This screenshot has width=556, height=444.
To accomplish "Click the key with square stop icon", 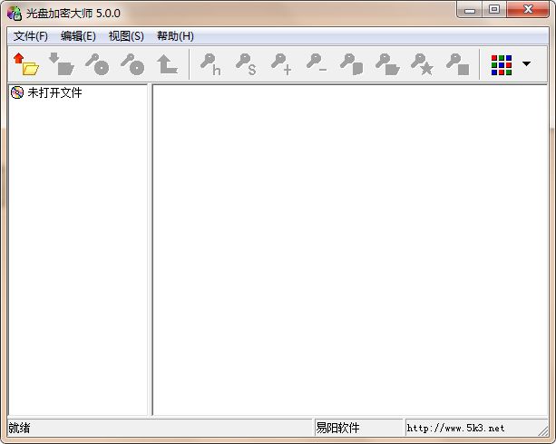I will pyautogui.click(x=458, y=64).
